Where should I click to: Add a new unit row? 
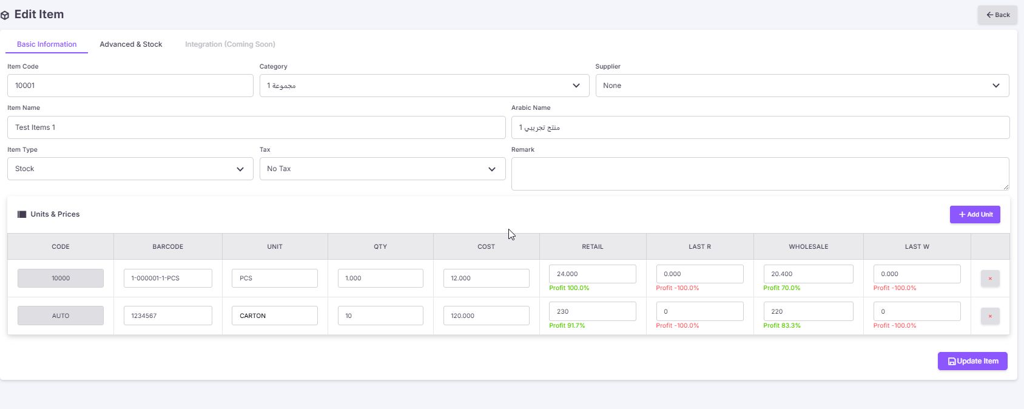click(x=975, y=214)
